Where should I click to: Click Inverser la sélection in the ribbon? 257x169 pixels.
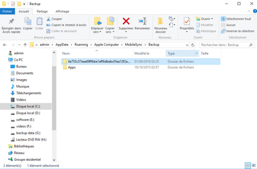(x=238, y=31)
